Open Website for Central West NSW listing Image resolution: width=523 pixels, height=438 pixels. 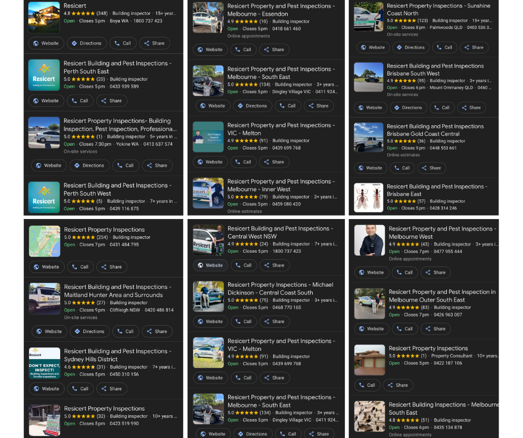(x=210, y=265)
